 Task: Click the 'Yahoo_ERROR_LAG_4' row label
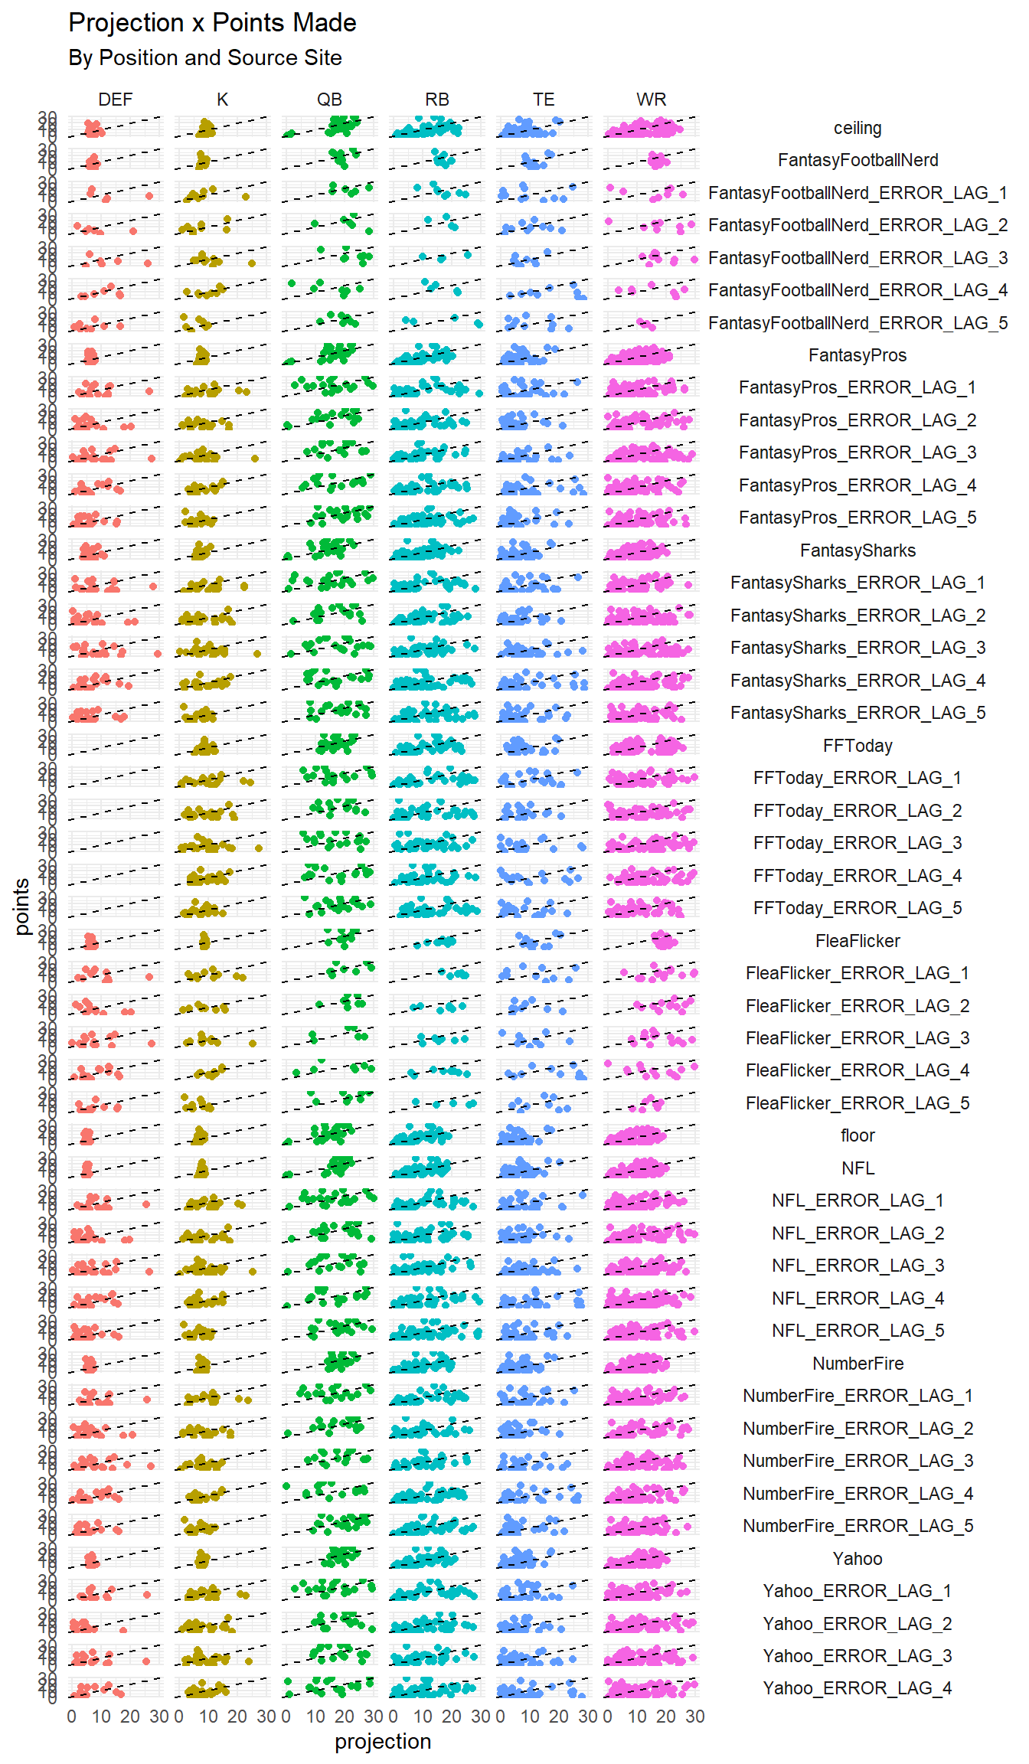tap(857, 1688)
